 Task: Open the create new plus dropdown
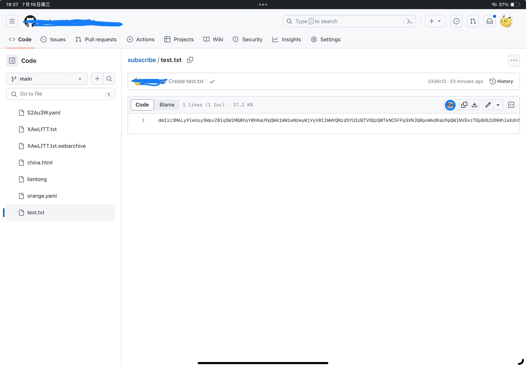click(x=435, y=21)
